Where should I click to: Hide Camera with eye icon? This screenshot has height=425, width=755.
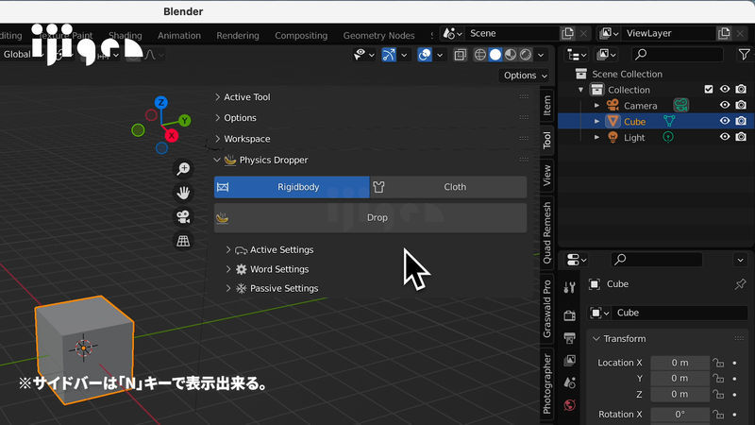(x=725, y=105)
